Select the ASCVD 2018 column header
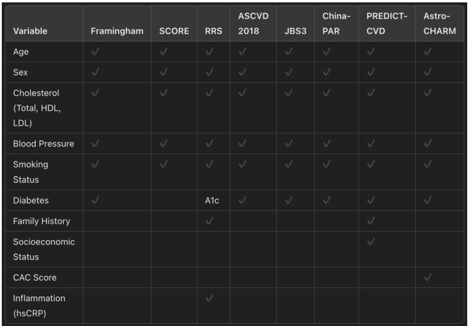 [x=251, y=24]
